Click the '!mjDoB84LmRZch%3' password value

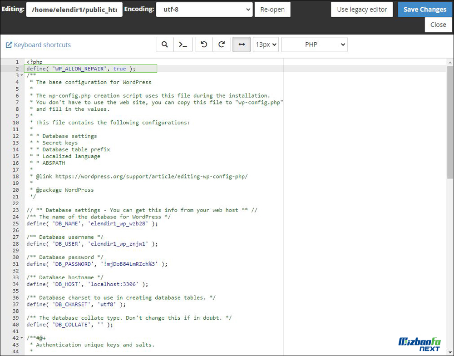(x=129, y=264)
